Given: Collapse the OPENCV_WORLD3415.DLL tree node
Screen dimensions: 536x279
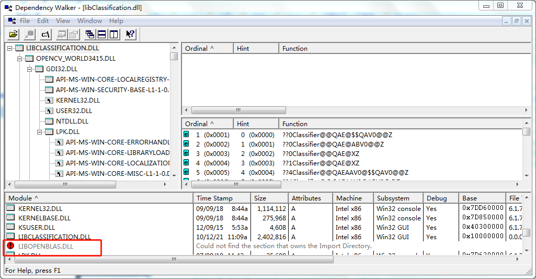Looking at the screenshot, I should tap(19, 59).
